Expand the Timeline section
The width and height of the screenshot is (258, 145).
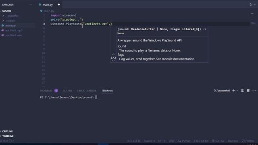(8, 136)
